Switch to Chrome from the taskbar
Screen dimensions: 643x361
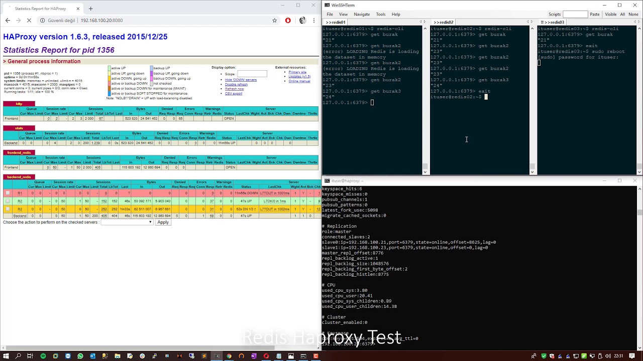[x=229, y=356]
